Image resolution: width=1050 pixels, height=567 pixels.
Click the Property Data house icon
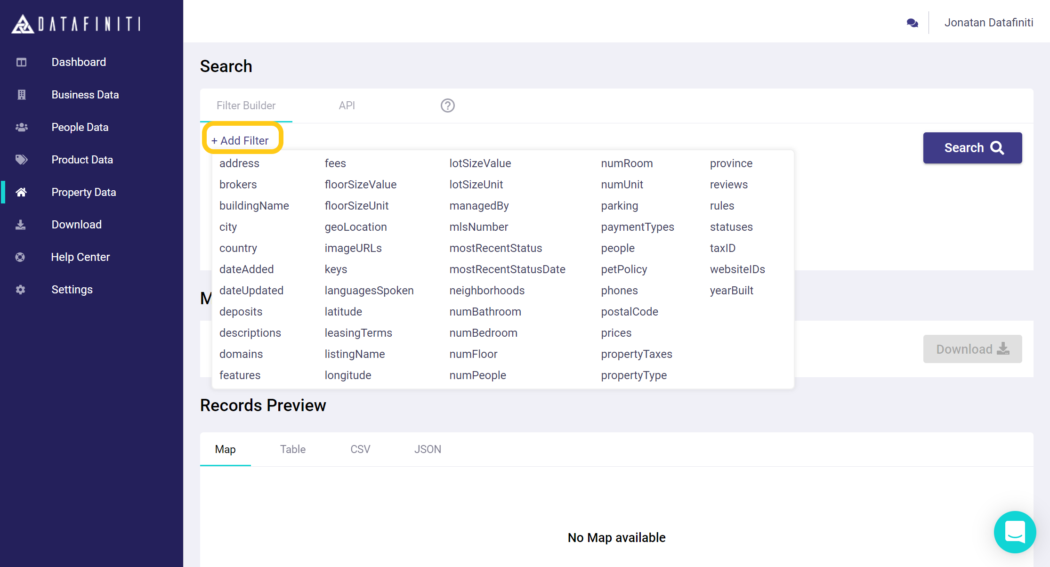[x=21, y=192]
